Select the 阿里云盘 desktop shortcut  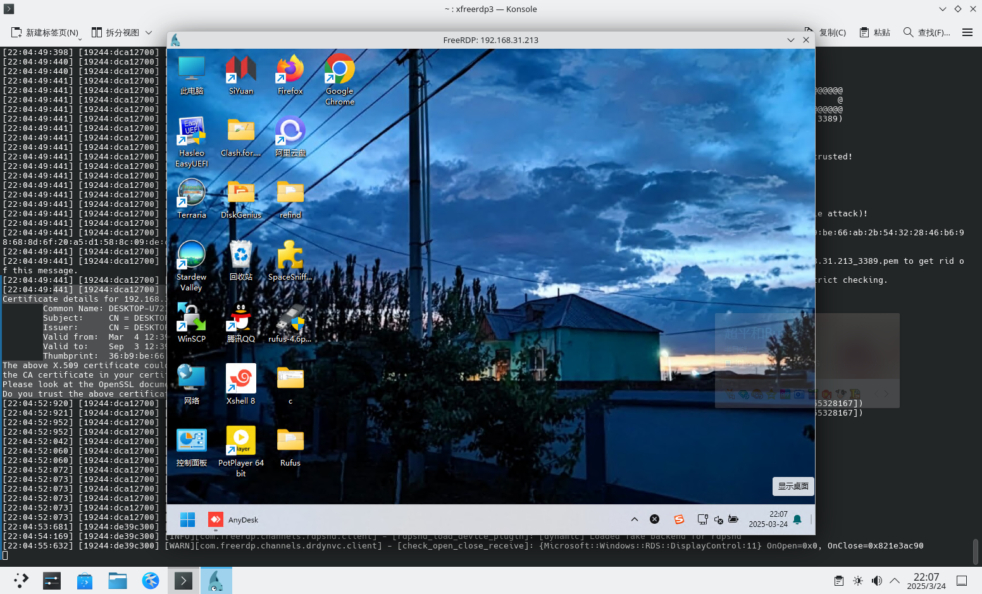[x=290, y=137]
